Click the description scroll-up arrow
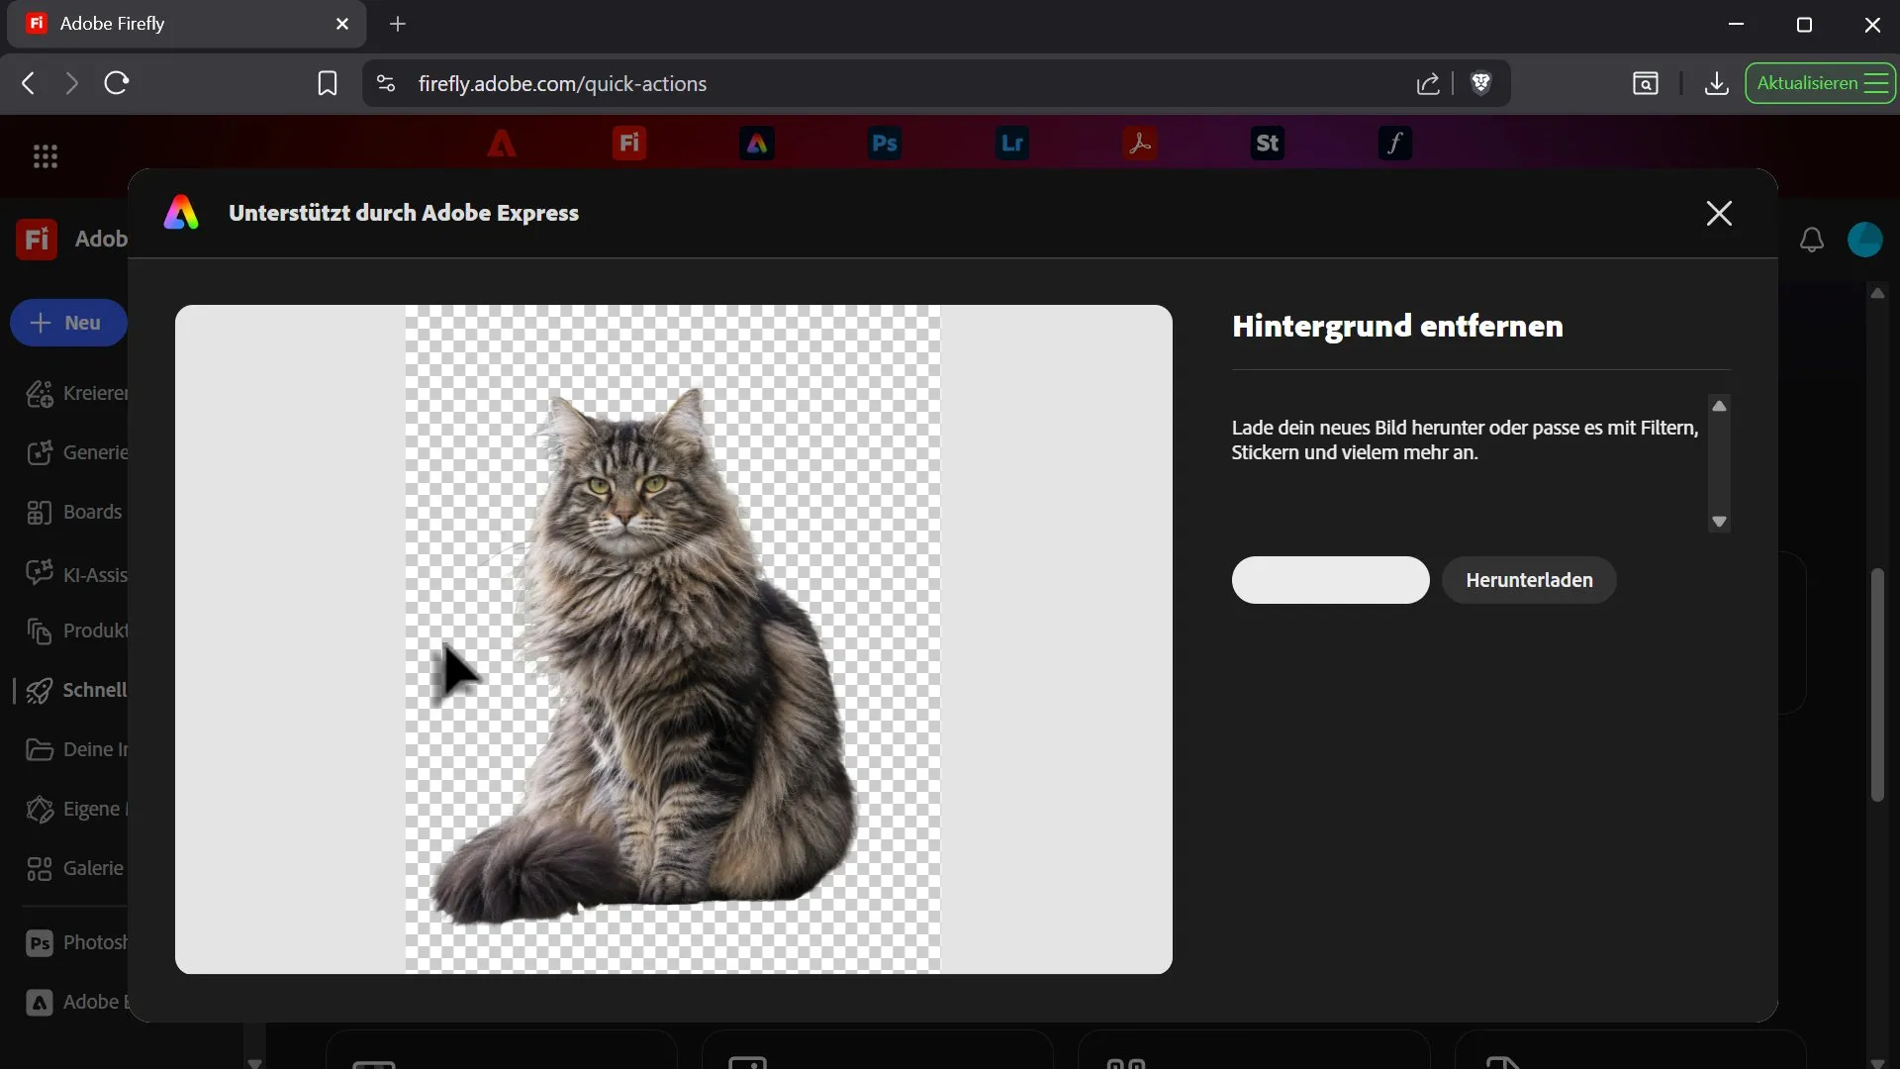Screen dimensions: 1900x1069 click(1719, 406)
